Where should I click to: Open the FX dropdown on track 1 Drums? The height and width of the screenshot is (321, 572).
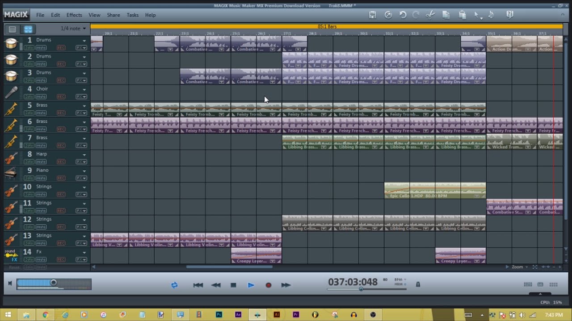pos(81,48)
